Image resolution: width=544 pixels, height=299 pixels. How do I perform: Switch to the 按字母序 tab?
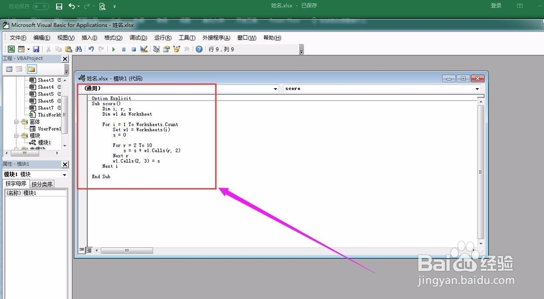click(x=16, y=184)
